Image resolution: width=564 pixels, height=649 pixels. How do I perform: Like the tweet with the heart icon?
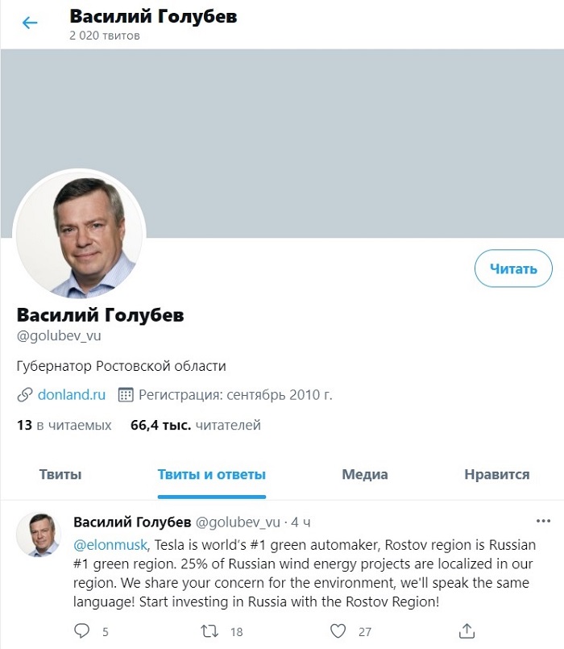[339, 630]
